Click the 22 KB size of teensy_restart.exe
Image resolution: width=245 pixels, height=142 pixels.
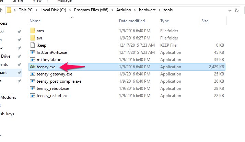[x=219, y=95]
